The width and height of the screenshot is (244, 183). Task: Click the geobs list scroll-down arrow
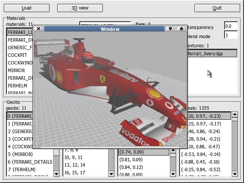click(56, 174)
